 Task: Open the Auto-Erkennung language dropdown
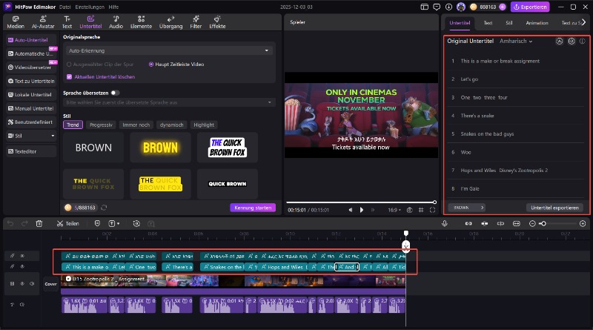click(x=168, y=50)
